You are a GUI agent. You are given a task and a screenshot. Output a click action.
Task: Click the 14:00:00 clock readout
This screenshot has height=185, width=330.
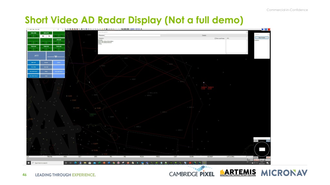coord(125,29)
